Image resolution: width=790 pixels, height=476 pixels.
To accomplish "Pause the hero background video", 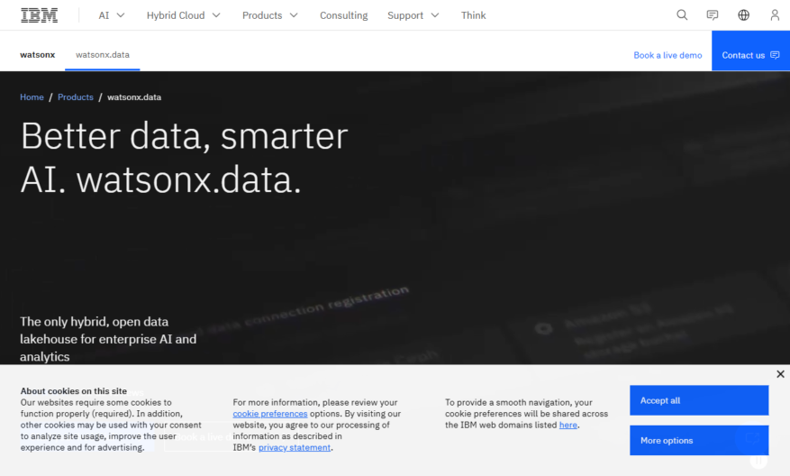I will 758,460.
